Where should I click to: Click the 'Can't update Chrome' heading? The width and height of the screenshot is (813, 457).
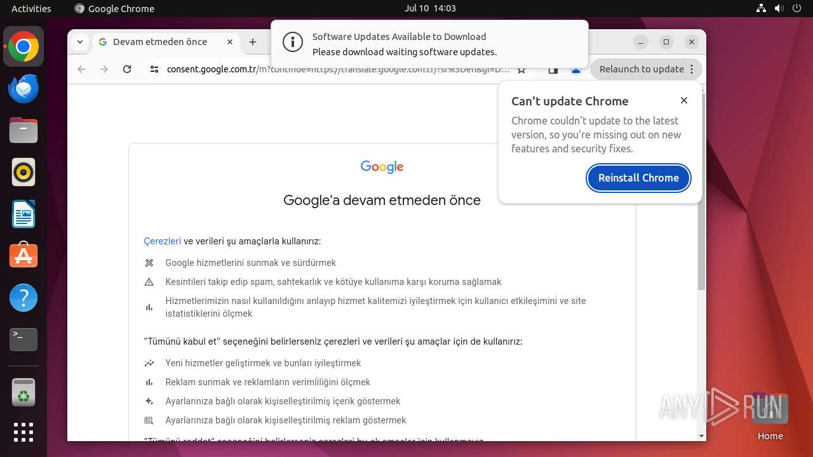pos(570,101)
